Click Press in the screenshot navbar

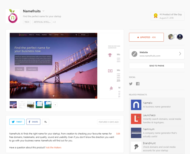62,35
